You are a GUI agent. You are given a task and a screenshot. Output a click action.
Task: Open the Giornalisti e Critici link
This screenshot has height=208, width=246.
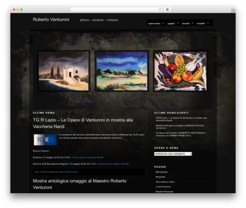pyautogui.click(x=165, y=182)
